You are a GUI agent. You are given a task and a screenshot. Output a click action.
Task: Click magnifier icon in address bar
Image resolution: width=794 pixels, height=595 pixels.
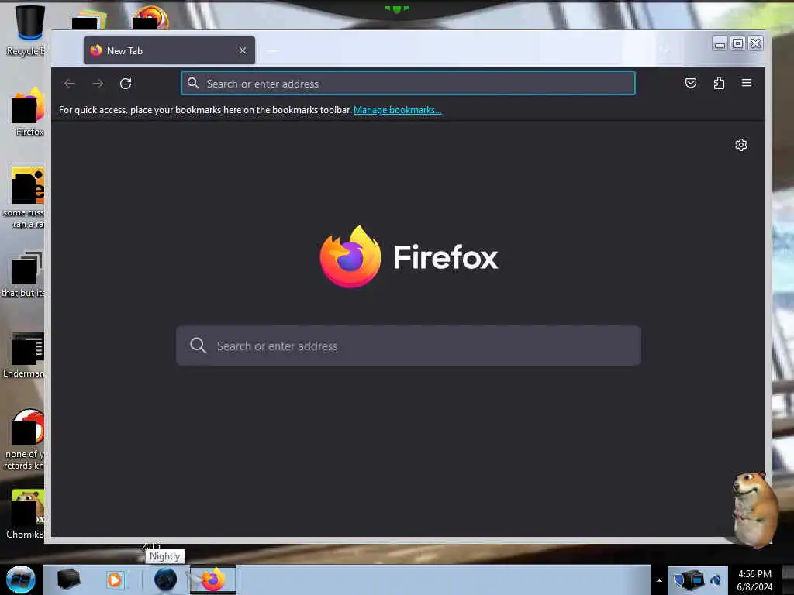click(193, 83)
